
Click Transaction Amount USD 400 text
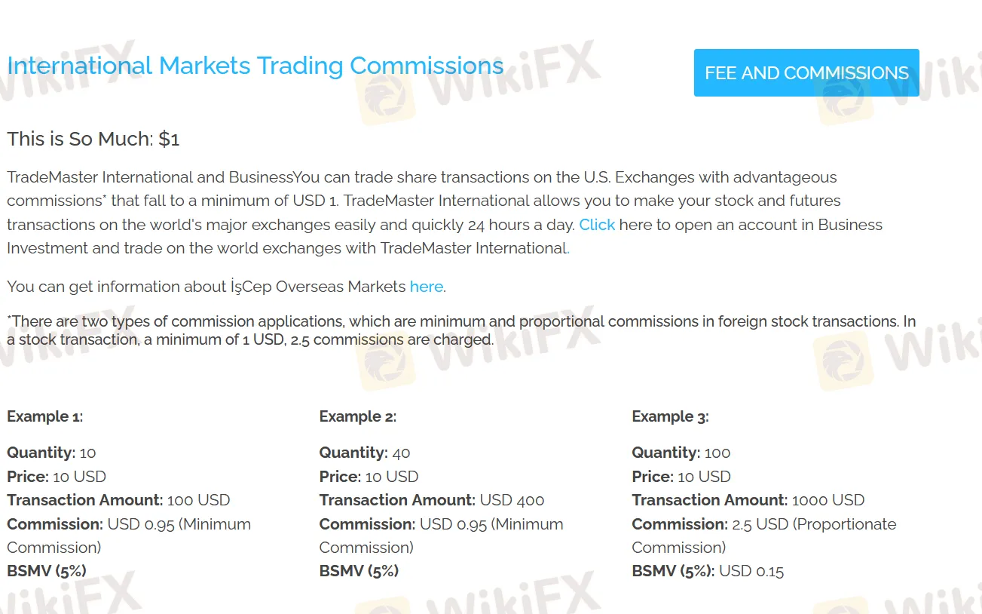pos(432,500)
